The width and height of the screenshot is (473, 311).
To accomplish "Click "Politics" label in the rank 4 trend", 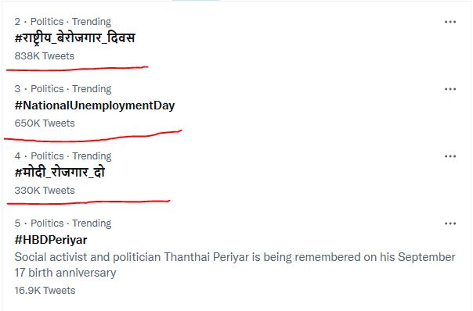I will 47,156.
